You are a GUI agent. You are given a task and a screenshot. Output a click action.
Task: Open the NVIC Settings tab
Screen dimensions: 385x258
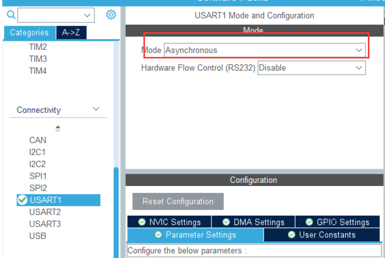pos(169,222)
